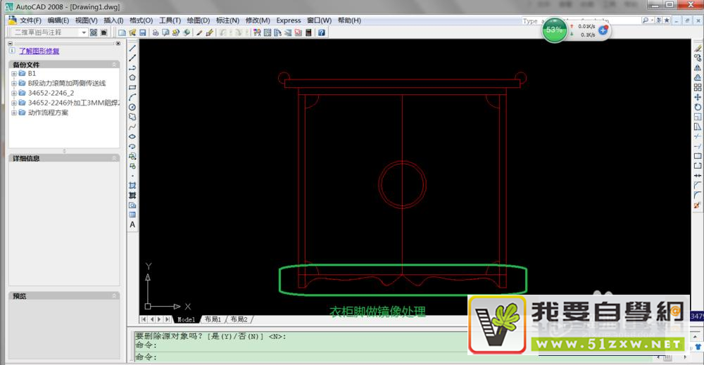Open the 标注(N) menu
This screenshot has height=365, width=704.
click(227, 20)
